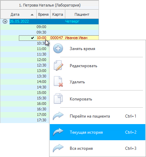Click the sort arrow in Дата column
This screenshot has width=146, height=157.
click(32, 15)
